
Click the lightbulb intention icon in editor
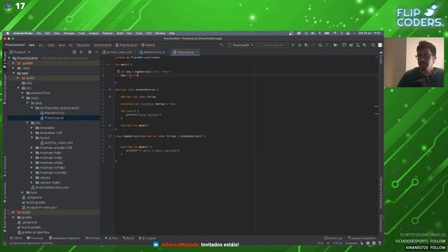click(118, 71)
